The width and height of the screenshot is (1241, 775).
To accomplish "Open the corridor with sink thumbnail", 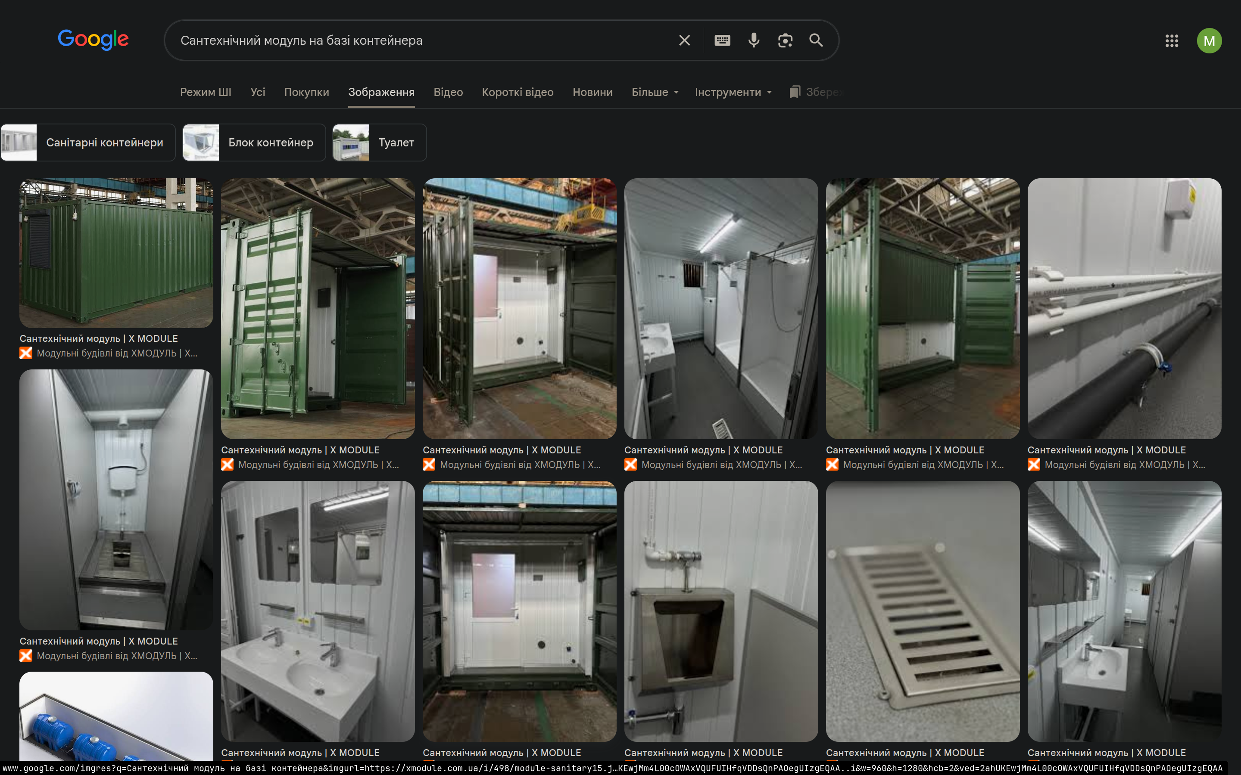I will pyautogui.click(x=1125, y=611).
